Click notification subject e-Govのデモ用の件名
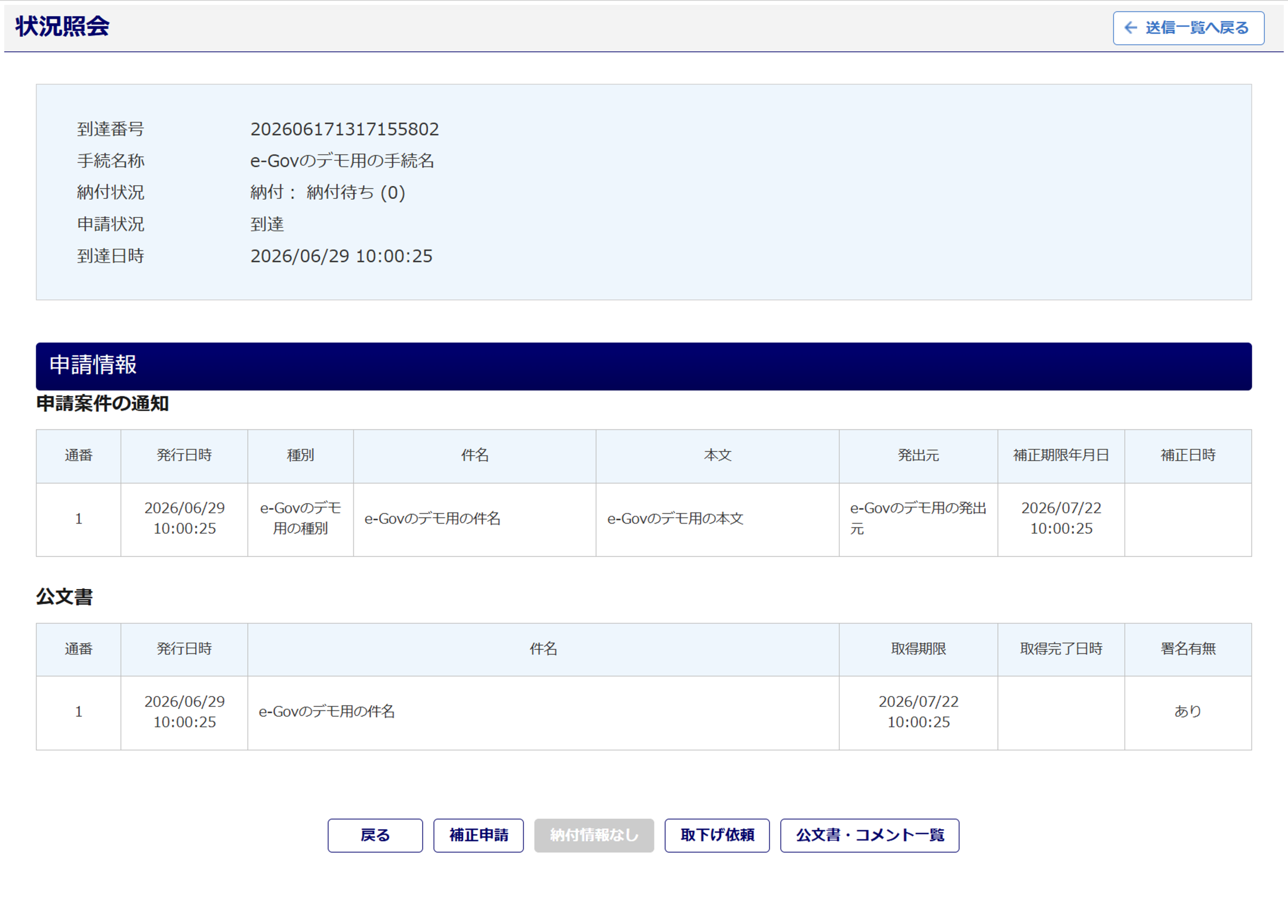The image size is (1288, 899). [x=432, y=519]
